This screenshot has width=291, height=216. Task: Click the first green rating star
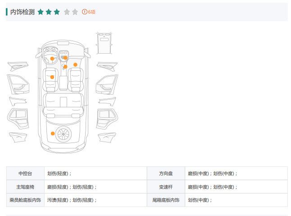[41, 12]
